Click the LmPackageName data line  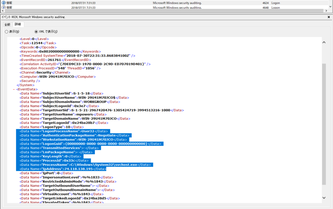(56, 152)
